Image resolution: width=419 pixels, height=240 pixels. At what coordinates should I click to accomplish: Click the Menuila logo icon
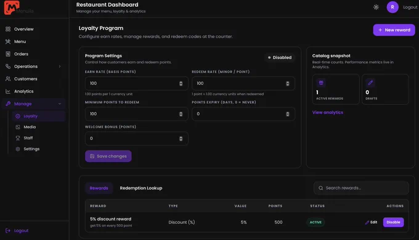[x=12, y=7]
